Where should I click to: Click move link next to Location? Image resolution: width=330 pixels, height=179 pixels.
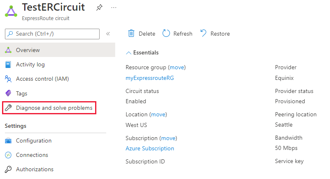click(x=158, y=115)
